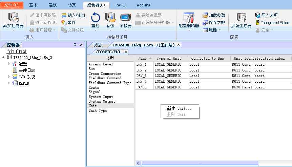Open the File (文件) menu
Viewport: 292px width, 167px height.
(12, 5)
